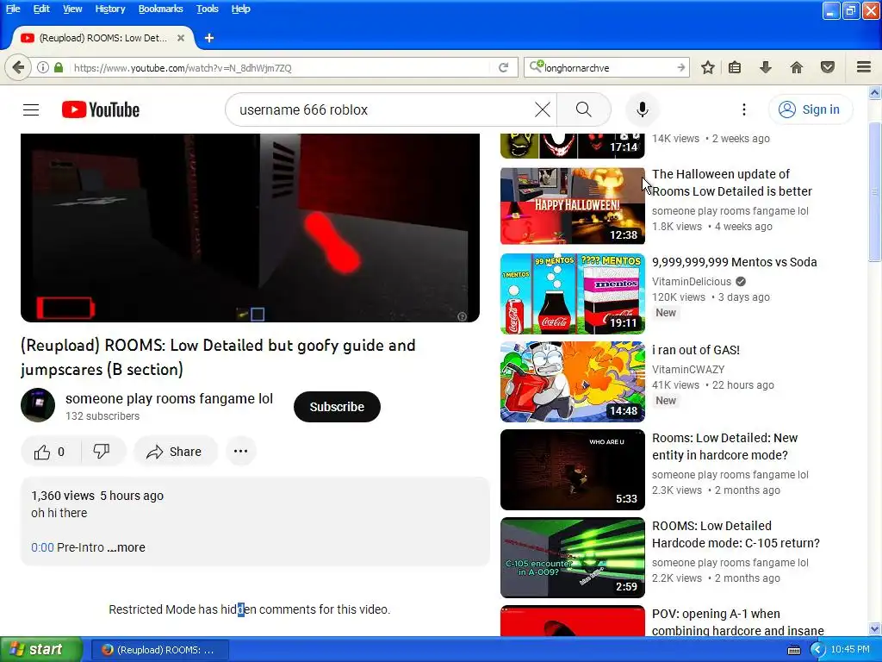Search with your voice microphone icon

coord(643,109)
